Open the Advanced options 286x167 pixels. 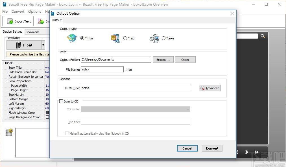(x=210, y=88)
